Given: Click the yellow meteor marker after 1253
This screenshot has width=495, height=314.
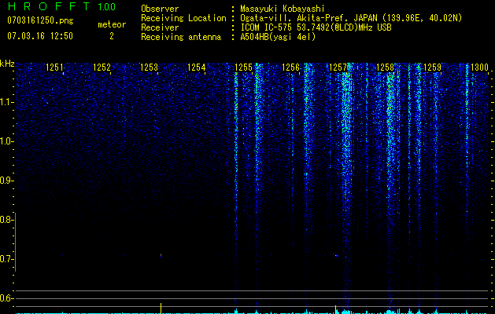Looking at the screenshot, I should point(161,308).
